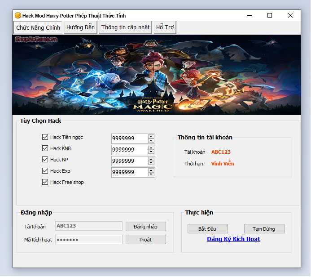Toggle the Hack Free shop checkbox
This screenshot has width=311, height=277.
[45, 182]
